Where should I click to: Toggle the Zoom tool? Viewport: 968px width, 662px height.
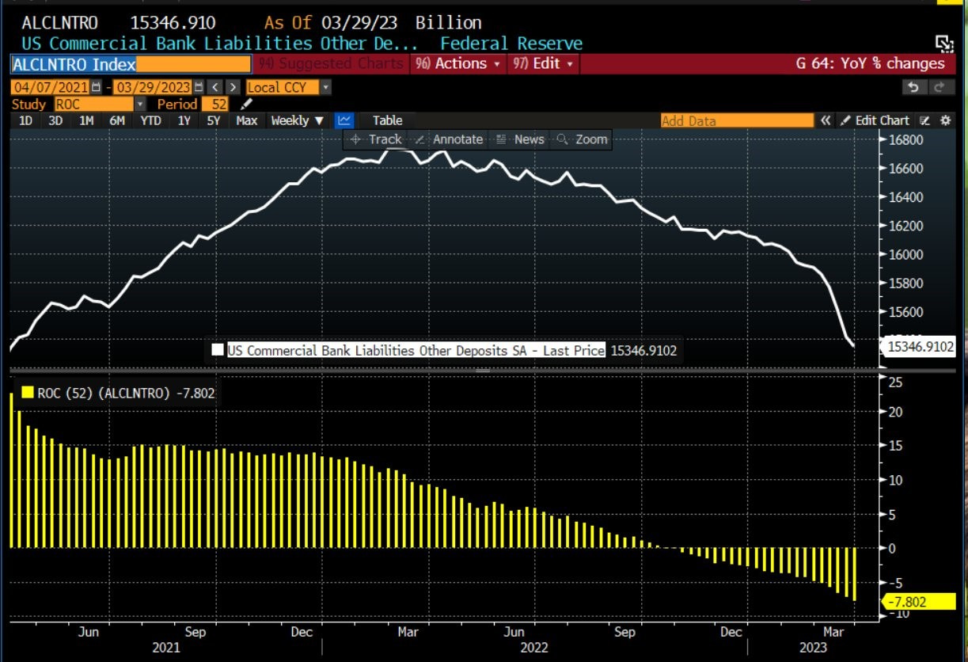[582, 139]
